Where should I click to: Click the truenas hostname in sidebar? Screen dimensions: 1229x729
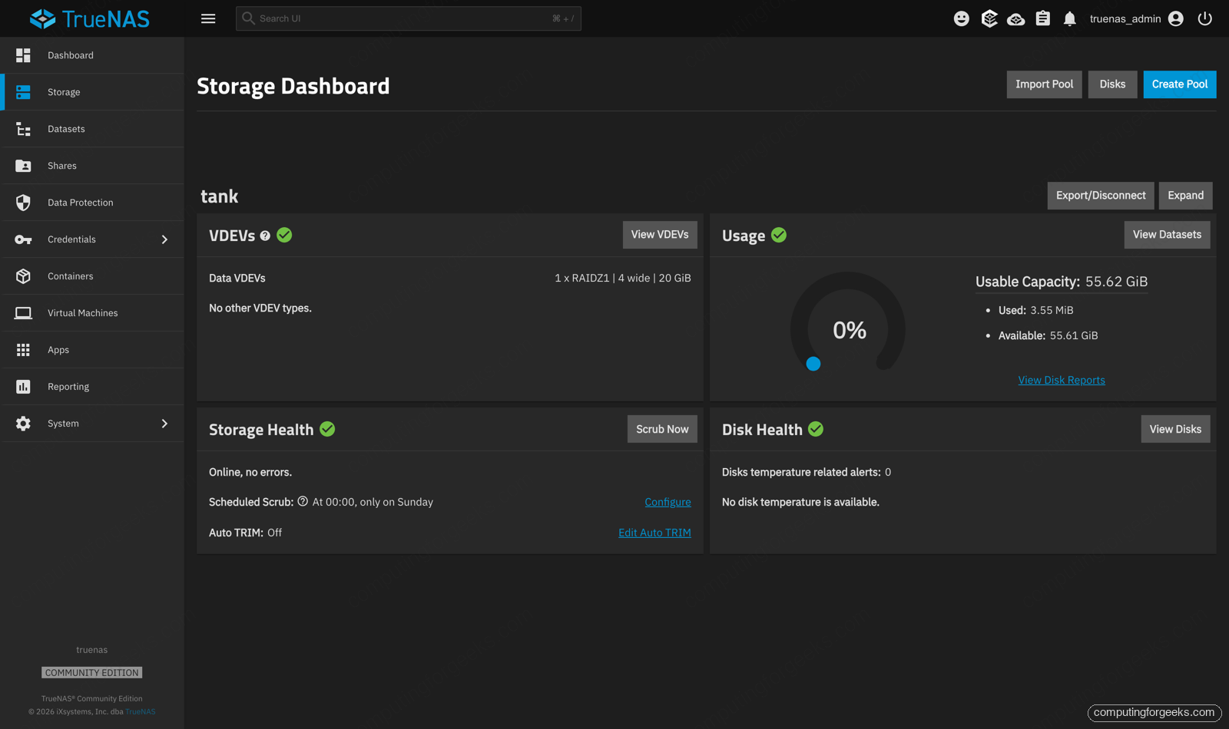click(92, 650)
